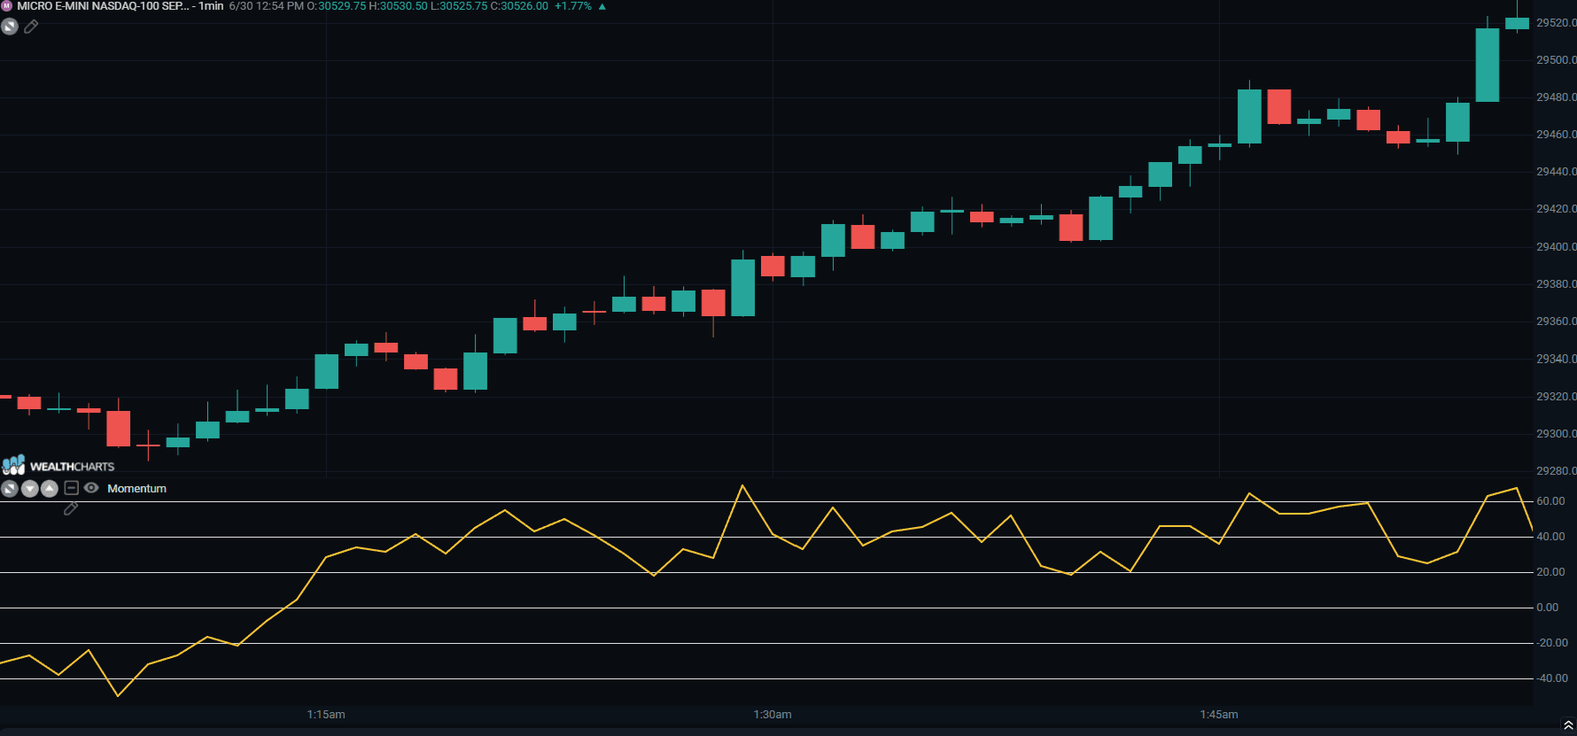Collapse the Momentum pane with minus box
1577x736 pixels.
(x=72, y=488)
